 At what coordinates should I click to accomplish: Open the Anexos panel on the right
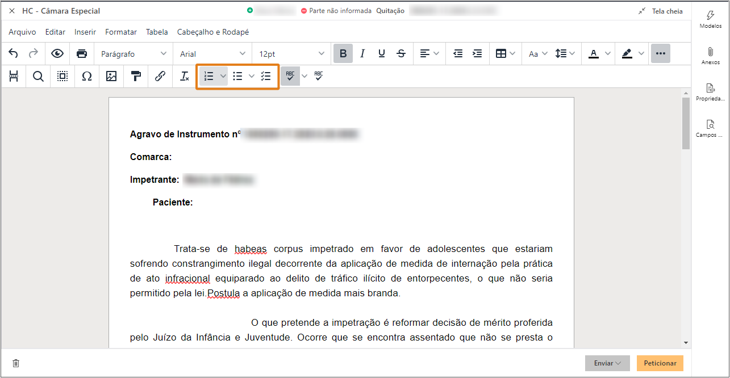pos(710,55)
